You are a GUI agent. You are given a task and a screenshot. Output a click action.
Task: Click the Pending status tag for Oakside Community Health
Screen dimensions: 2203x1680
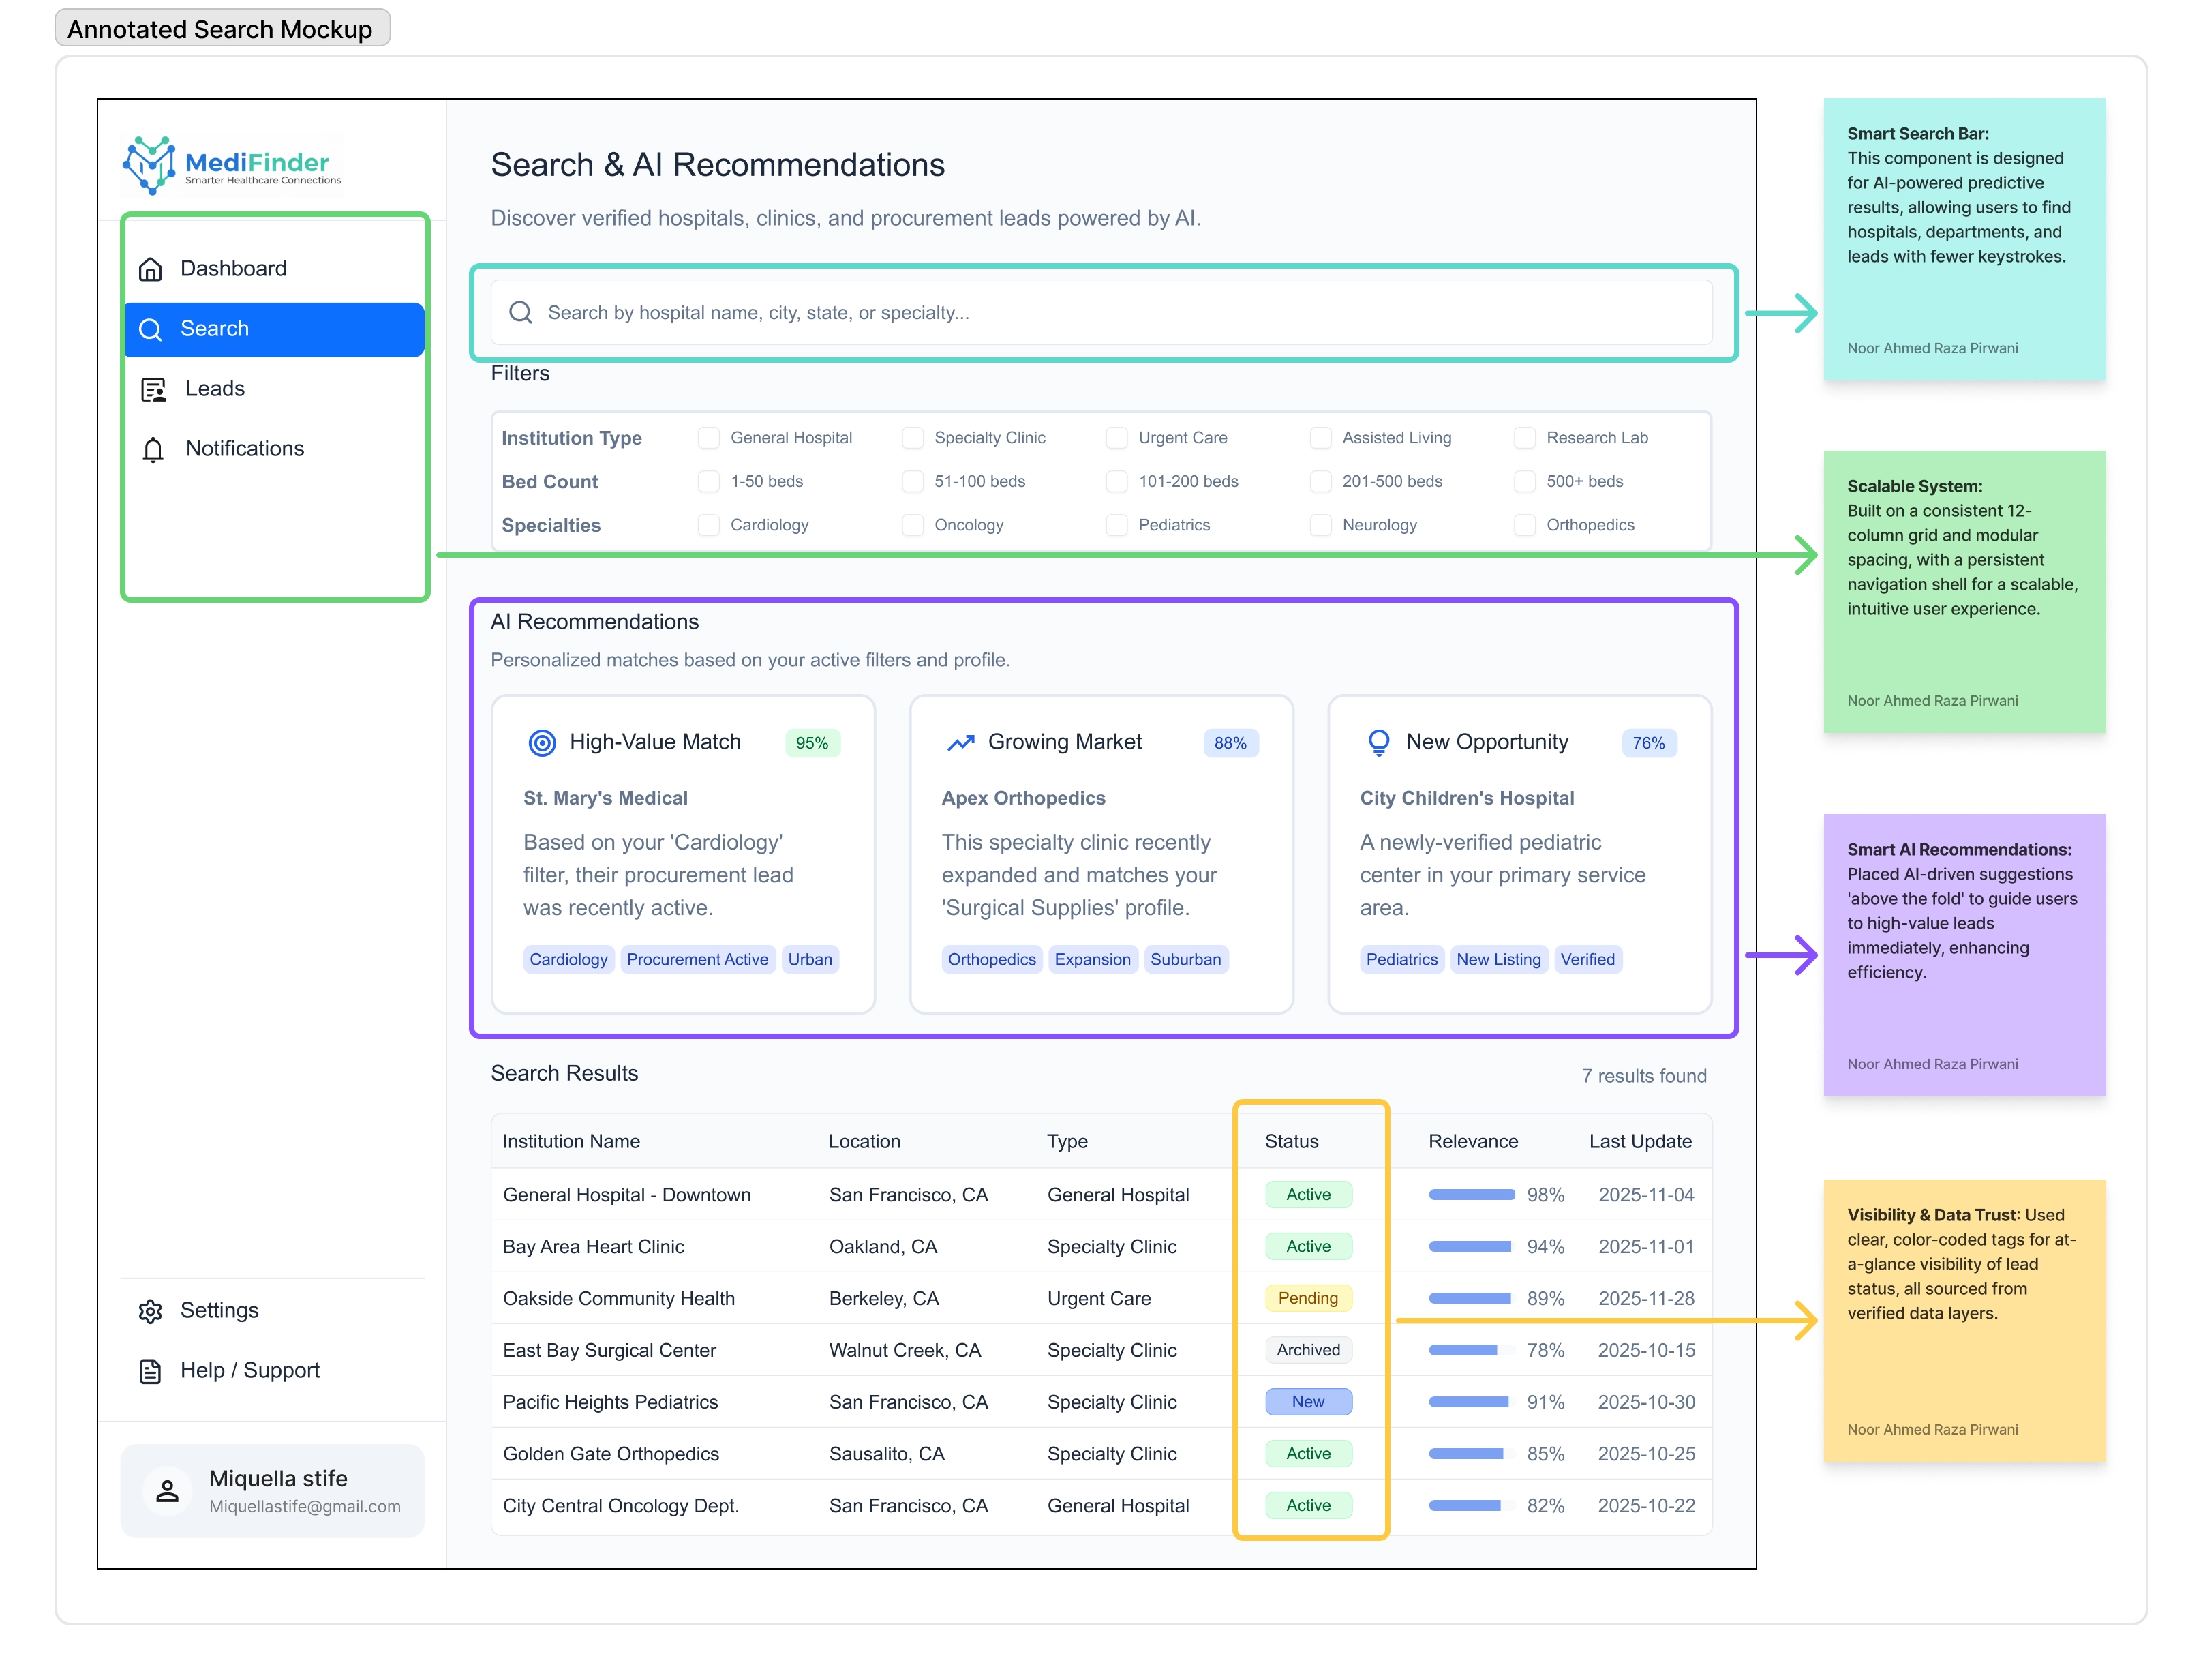[x=1309, y=1298]
